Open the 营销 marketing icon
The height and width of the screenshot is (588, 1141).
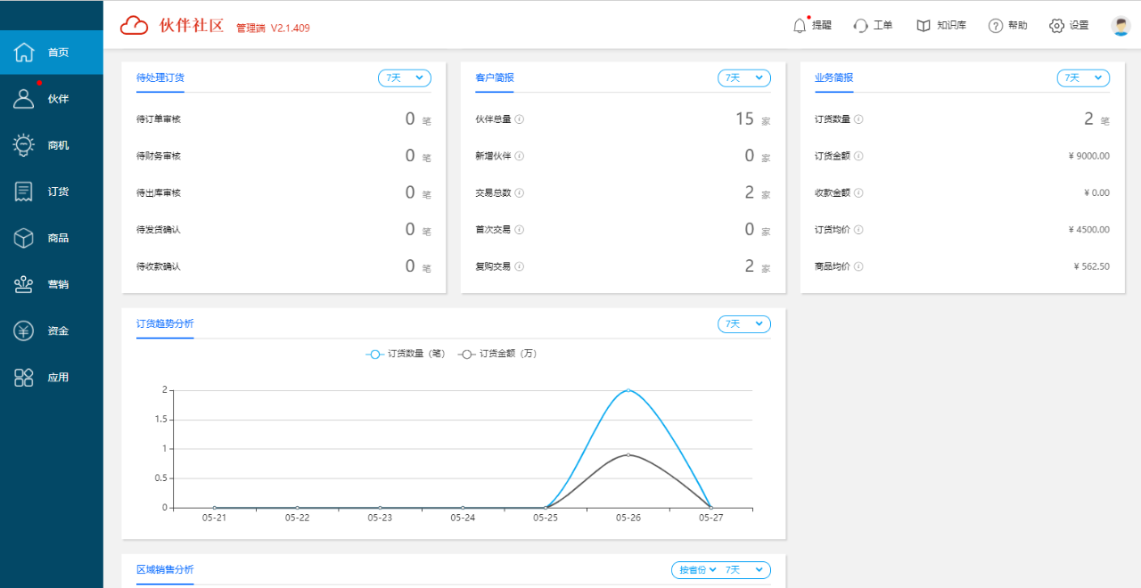(24, 284)
